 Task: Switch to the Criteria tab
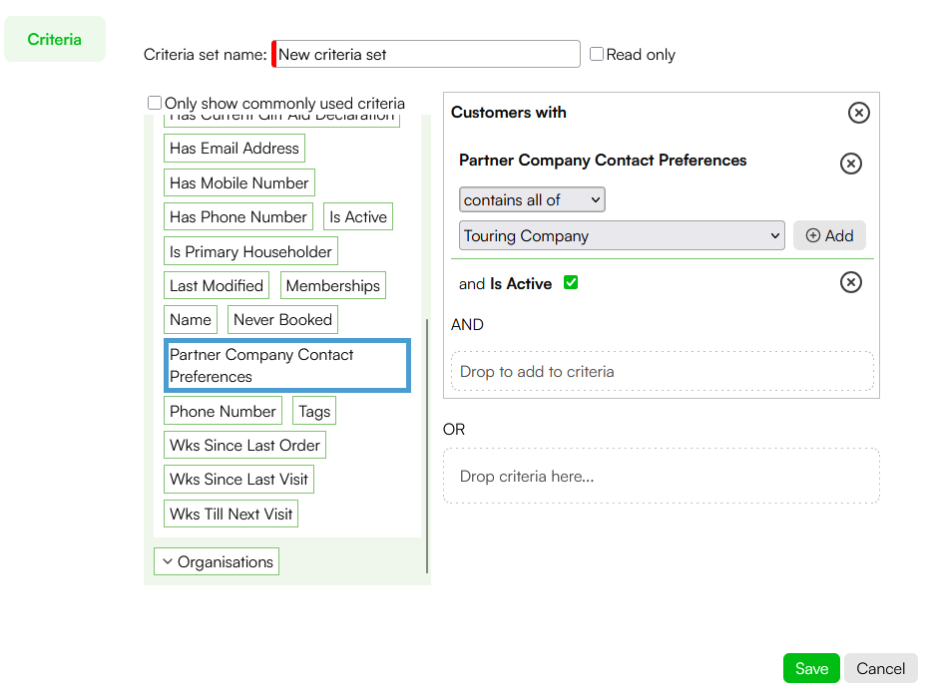pyautogui.click(x=54, y=40)
